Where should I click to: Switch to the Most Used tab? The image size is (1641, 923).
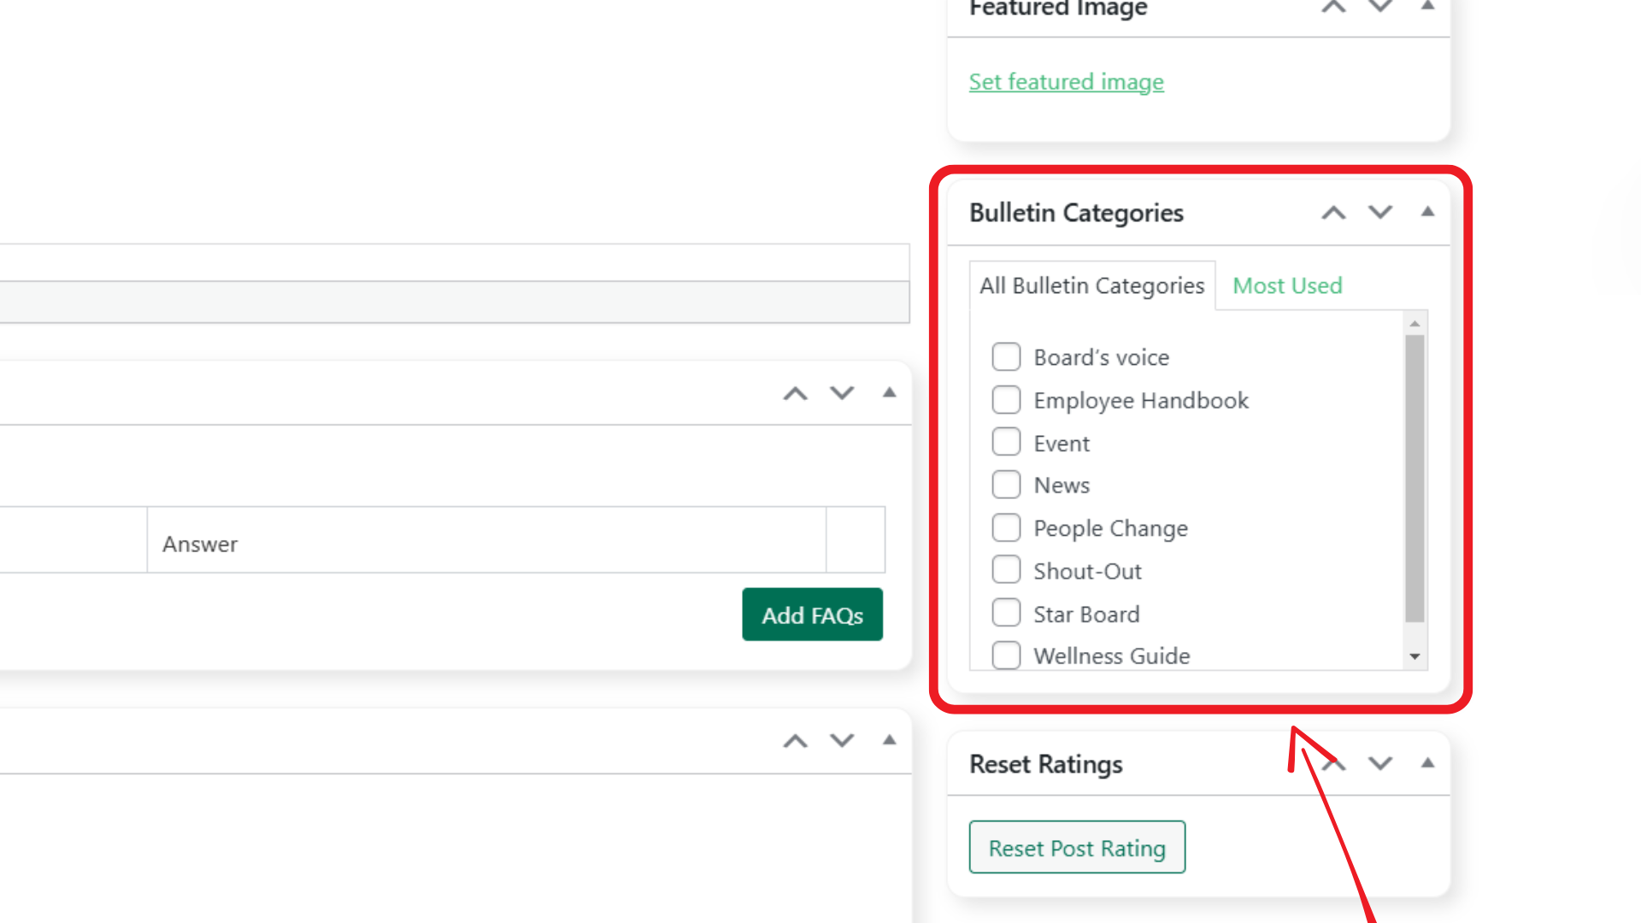tap(1286, 285)
